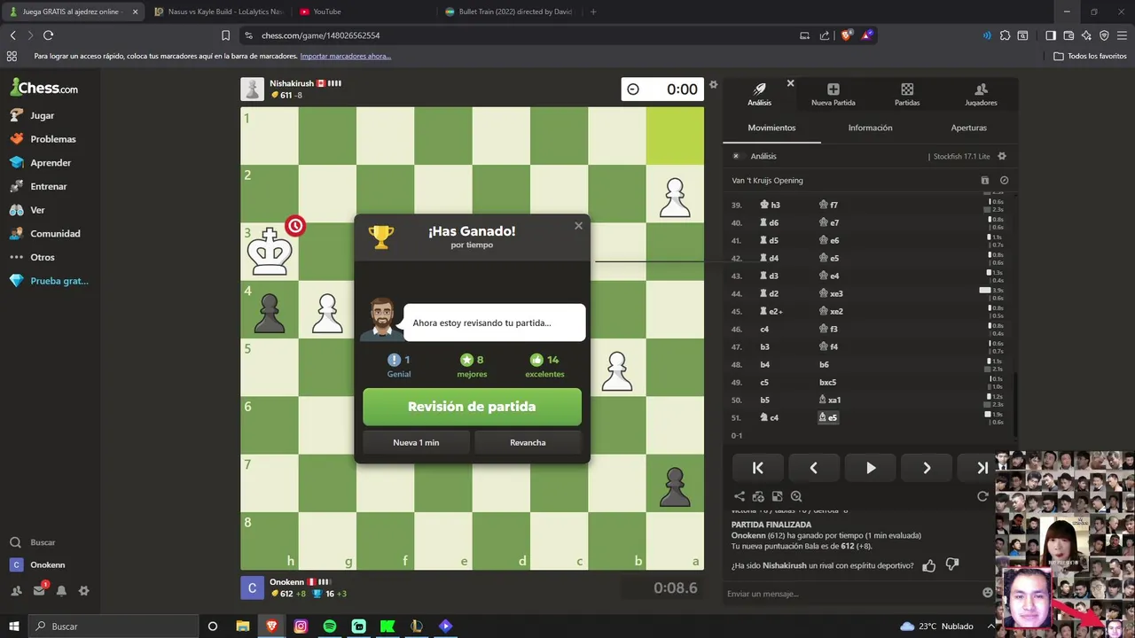
Task: Open the notifications bell
Action: click(61, 590)
